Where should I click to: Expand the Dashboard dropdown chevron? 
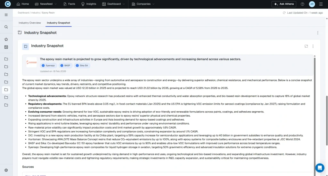click(x=124, y=4)
